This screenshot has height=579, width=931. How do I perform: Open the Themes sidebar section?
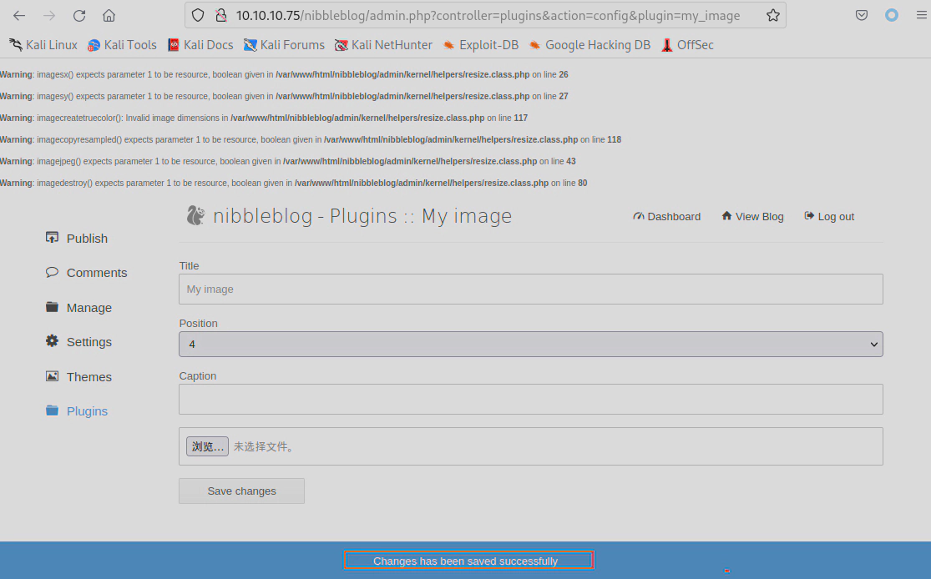point(89,377)
